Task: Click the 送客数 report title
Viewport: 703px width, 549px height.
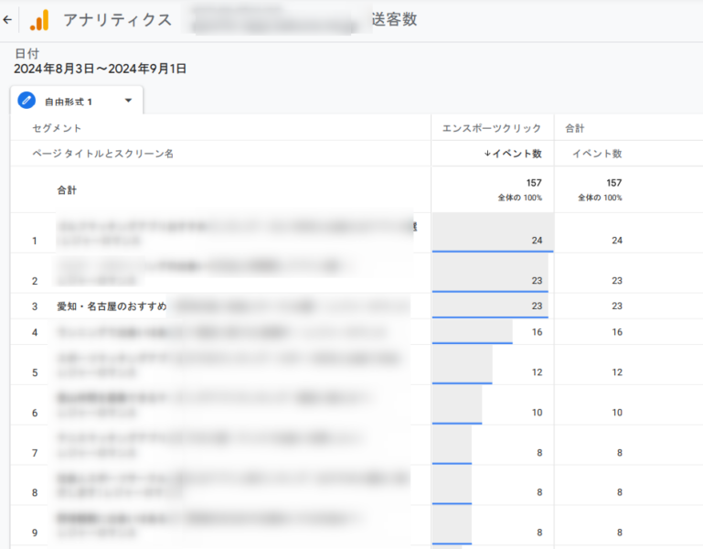Action: point(395,19)
